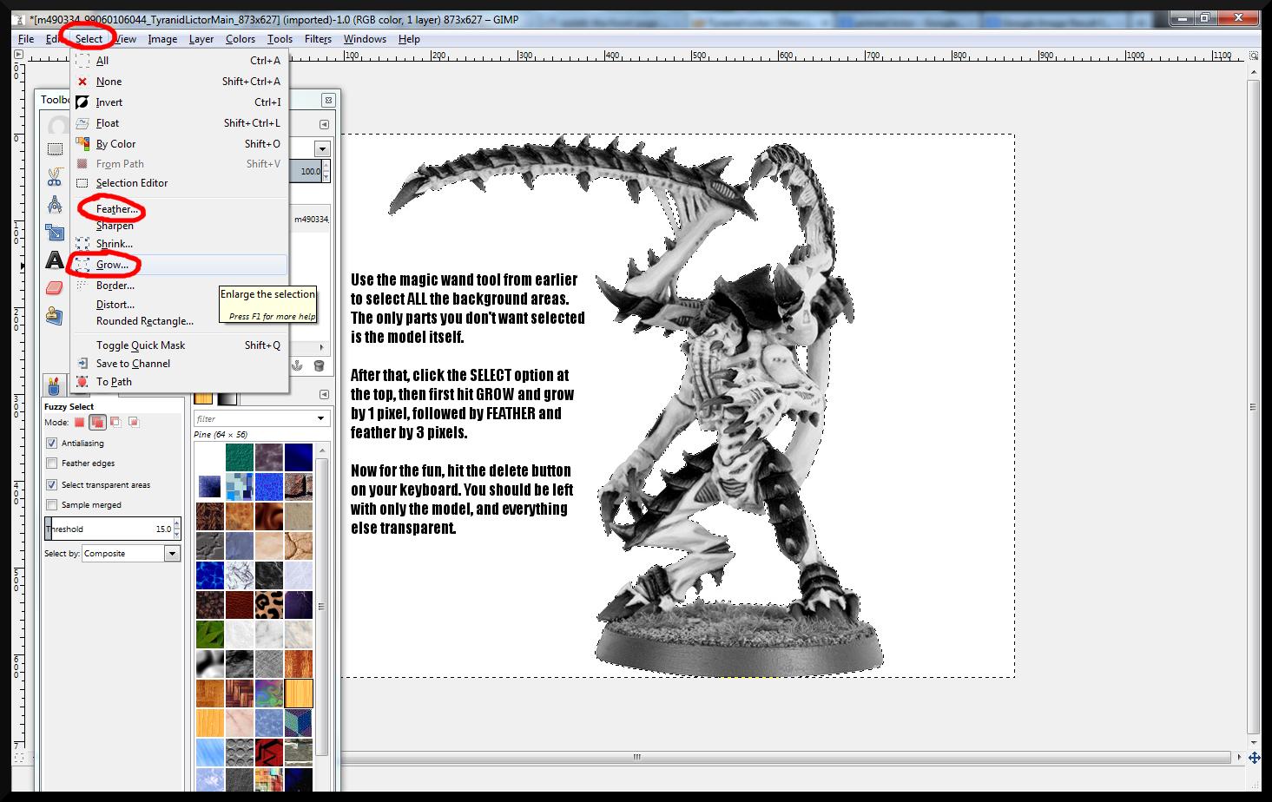Open the patterns panel configure menu arrow
Screen dimensions: 1272x802
pyautogui.click(x=324, y=395)
